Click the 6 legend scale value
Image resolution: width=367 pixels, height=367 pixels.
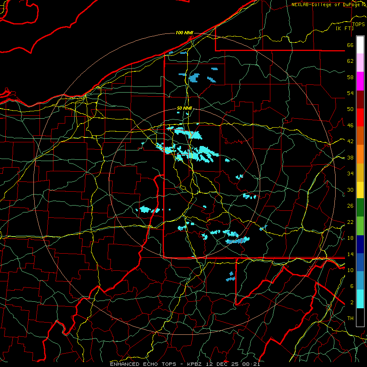tap(352, 286)
